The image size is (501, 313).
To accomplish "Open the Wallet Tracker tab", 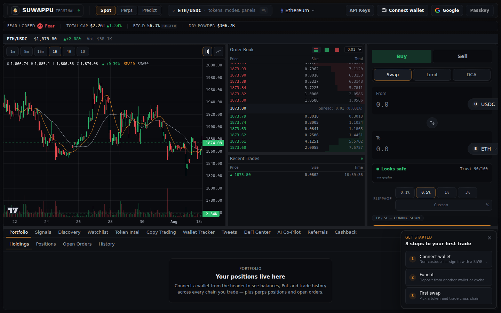I will tap(199, 232).
